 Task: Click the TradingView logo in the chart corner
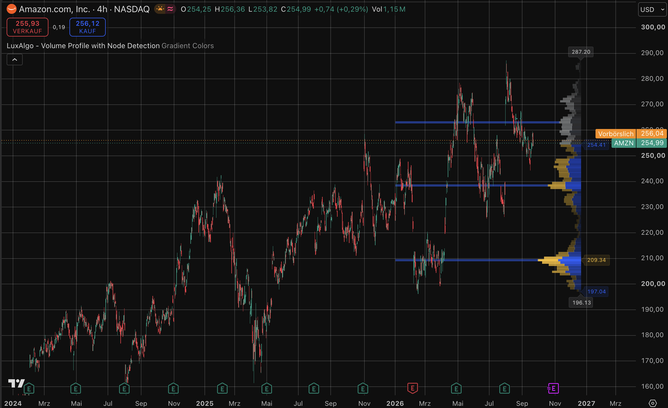point(16,383)
